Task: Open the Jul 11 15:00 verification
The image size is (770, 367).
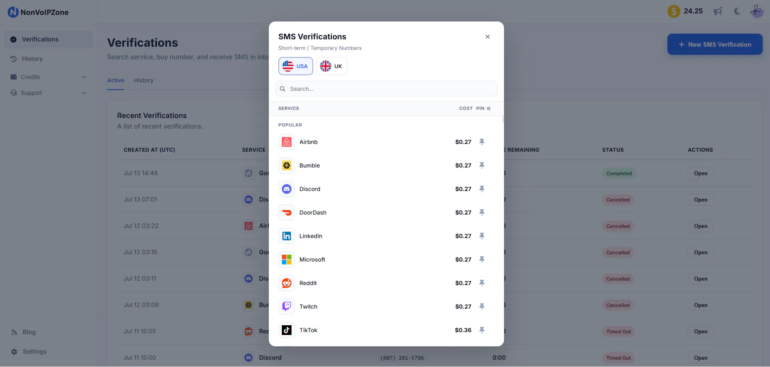Action: [x=700, y=358]
